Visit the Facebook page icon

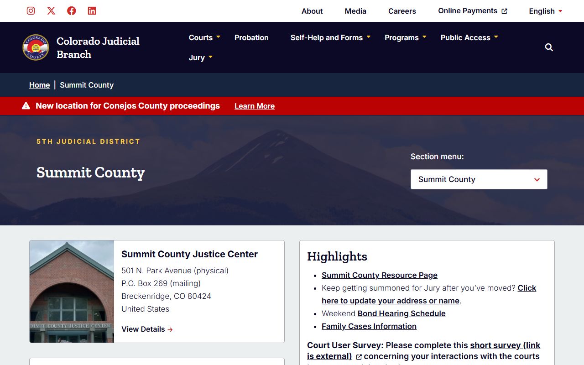pos(72,11)
